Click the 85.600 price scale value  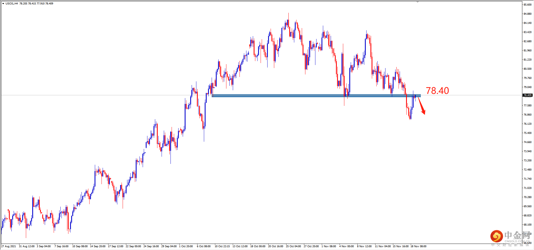[x=527, y=4]
